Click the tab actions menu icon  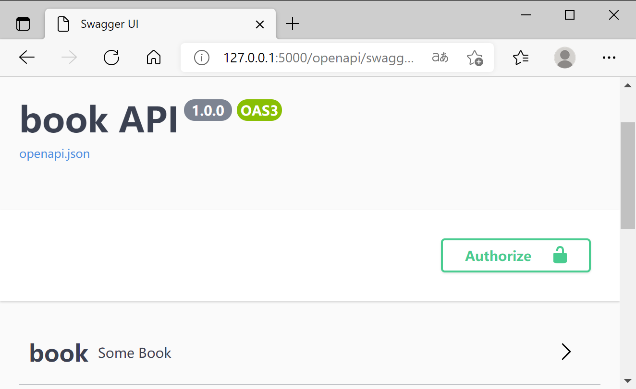[23, 24]
